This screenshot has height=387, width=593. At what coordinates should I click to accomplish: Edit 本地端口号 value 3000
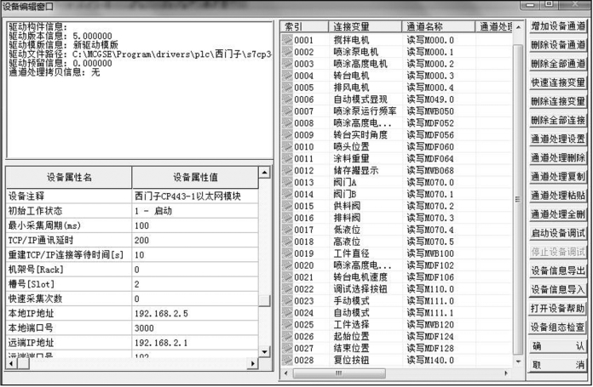point(195,328)
